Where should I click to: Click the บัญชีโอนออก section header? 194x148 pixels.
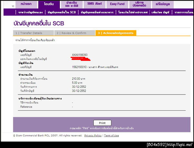click(x=27, y=51)
